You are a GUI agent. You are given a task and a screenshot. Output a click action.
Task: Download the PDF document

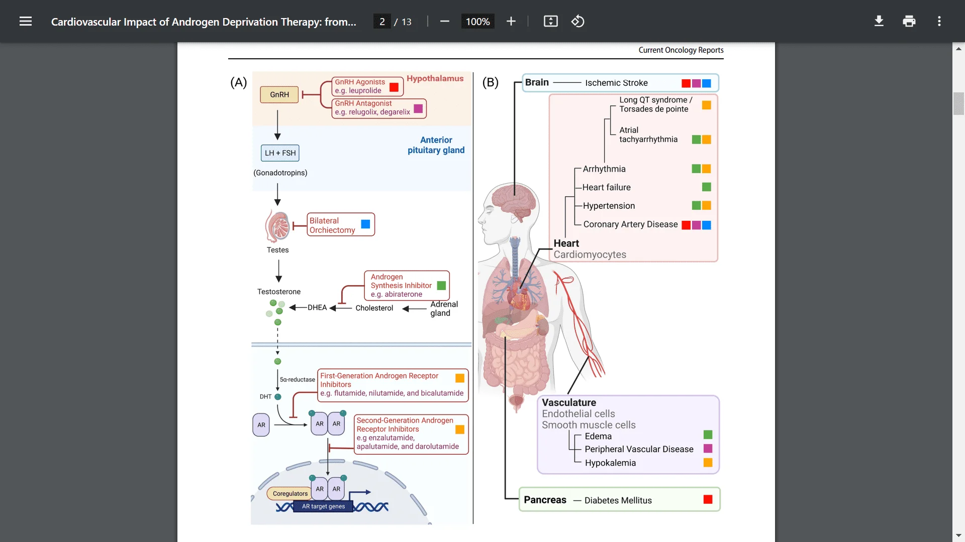(879, 21)
